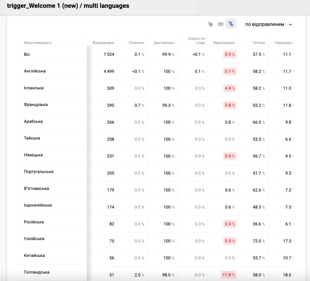
Task: Select the 'Скарги на спам' column header
Action: [x=196, y=41]
